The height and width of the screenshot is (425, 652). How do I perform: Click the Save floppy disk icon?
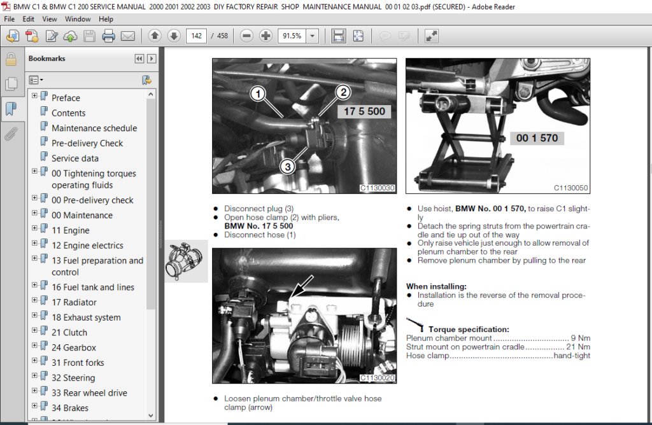(89, 36)
